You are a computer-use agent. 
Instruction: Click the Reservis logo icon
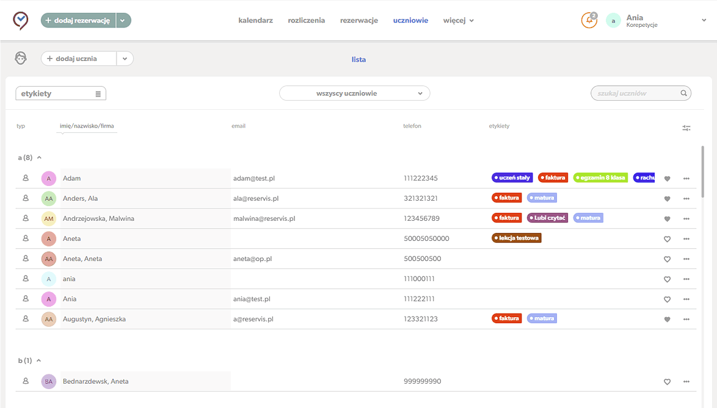[x=20, y=20]
